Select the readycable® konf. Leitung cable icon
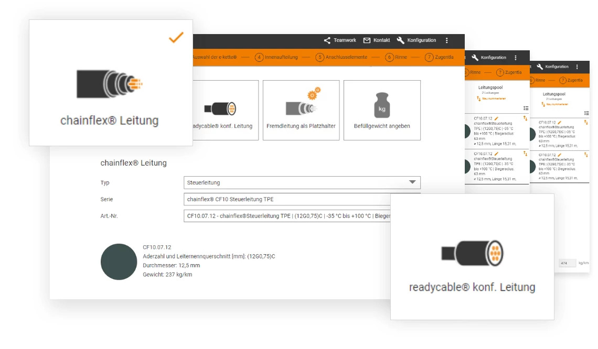Screen dimensions: 598x349 [x=472, y=253]
